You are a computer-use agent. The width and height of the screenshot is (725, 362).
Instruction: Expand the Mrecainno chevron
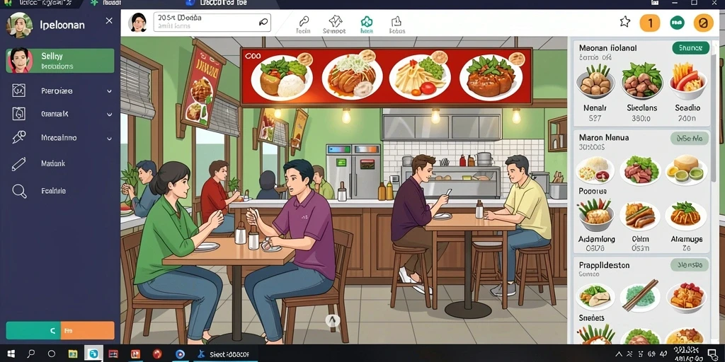pos(109,138)
